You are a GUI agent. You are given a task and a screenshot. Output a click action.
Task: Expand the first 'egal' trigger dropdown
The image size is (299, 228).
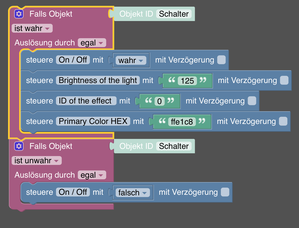click(x=92, y=43)
